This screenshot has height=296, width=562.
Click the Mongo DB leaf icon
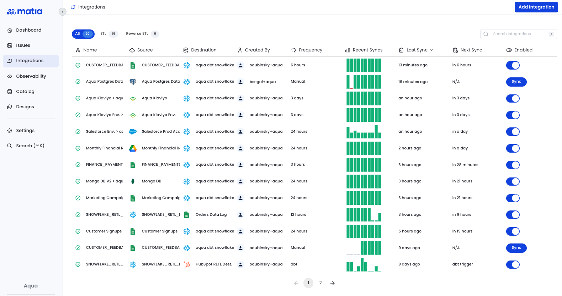[133, 181]
